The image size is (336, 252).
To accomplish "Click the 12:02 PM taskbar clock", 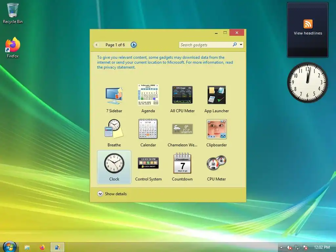I will [x=322, y=247].
